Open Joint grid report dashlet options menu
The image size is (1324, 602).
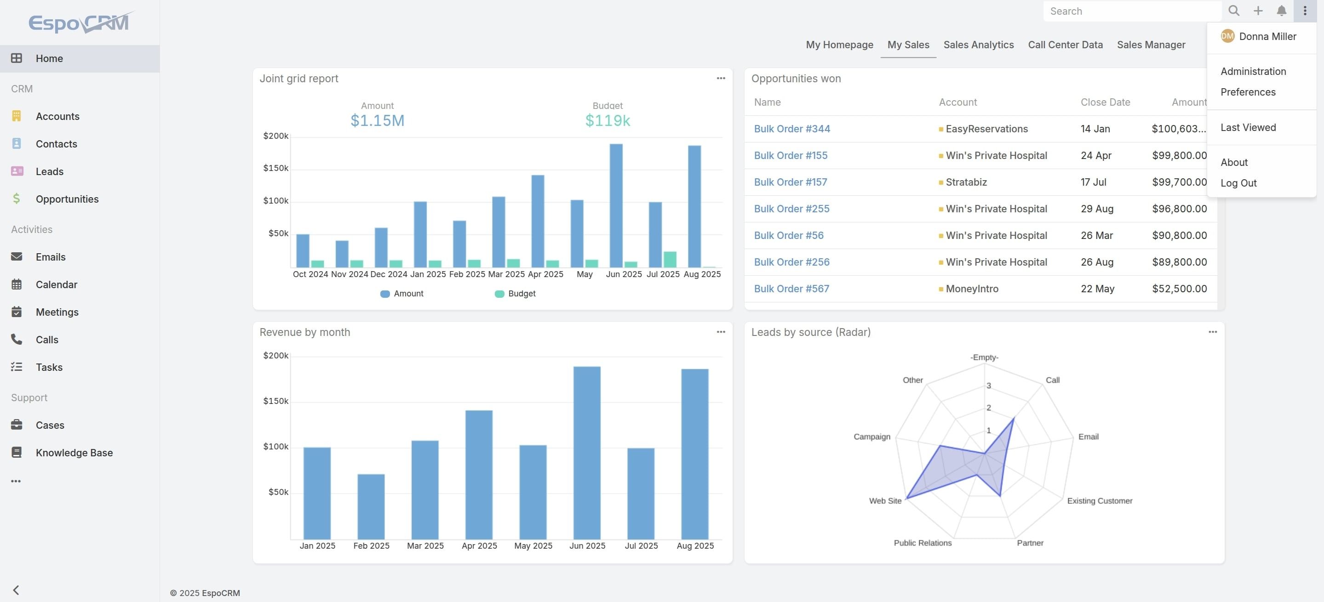pos(721,78)
